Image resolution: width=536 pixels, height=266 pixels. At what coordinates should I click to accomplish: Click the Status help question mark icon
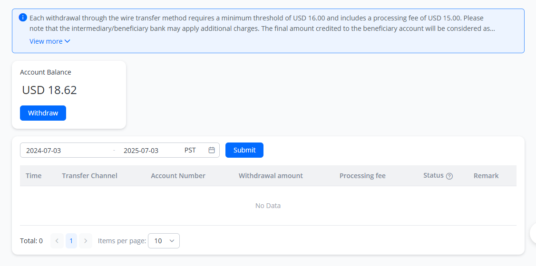[449, 176]
